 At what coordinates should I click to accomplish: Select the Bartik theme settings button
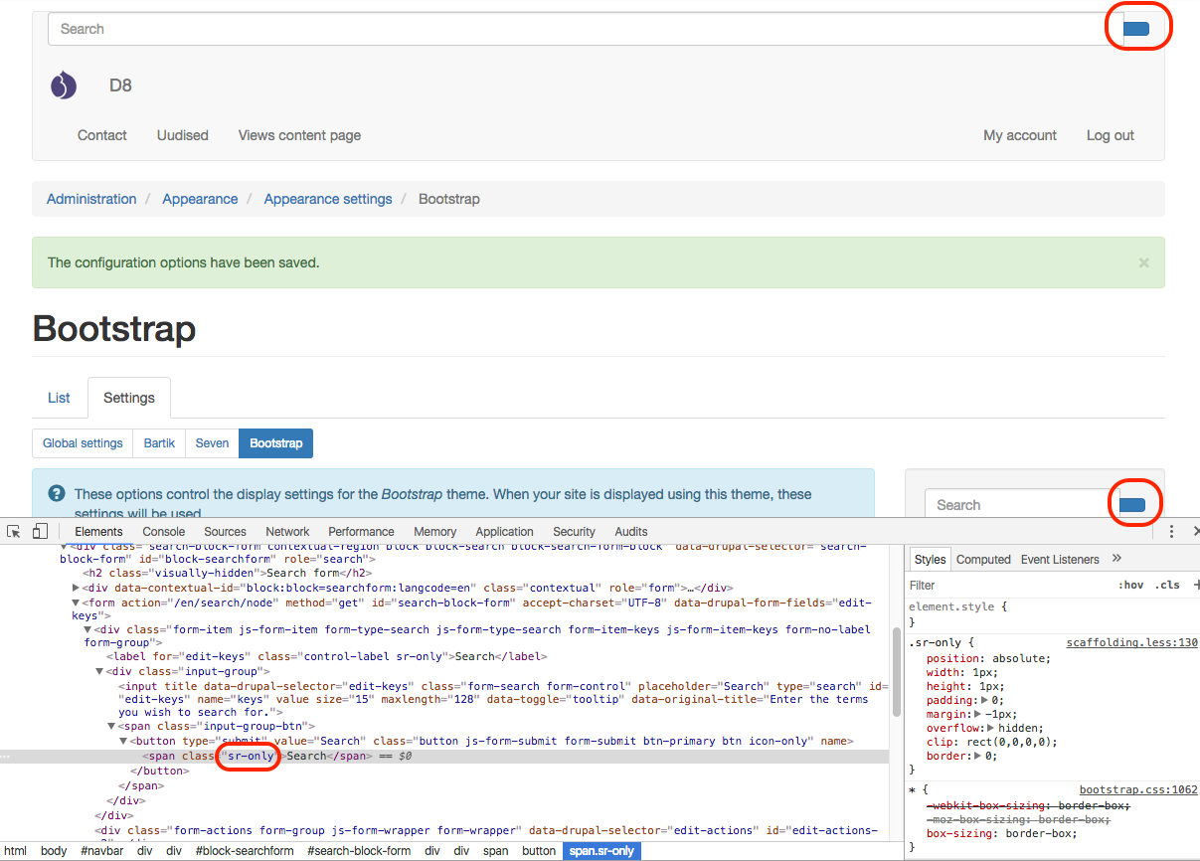tap(159, 443)
